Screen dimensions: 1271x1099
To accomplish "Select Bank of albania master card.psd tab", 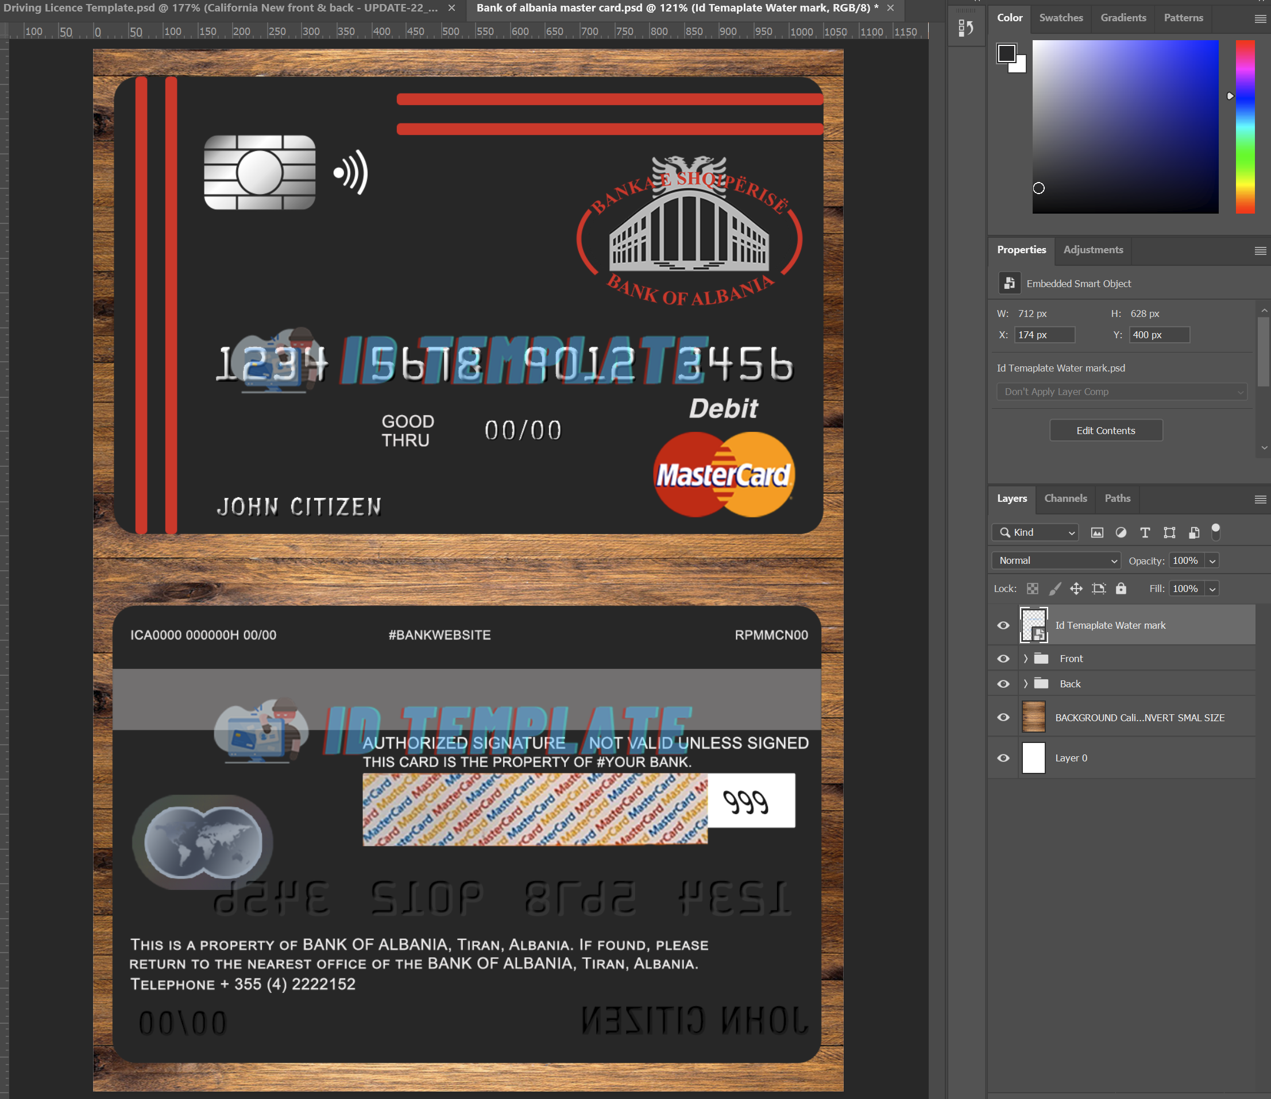I will [677, 8].
